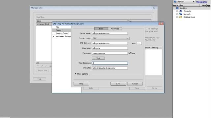The image size is (211, 118).
Task: Click the edit site pencil icon
Action: (42, 66)
